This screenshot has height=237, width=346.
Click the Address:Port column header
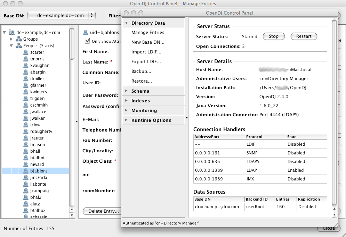[219, 137]
